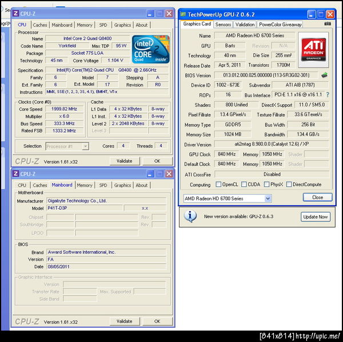Open Graphics tab in top CPU-Z window
This screenshot has width=343, height=342.
(x=122, y=25)
